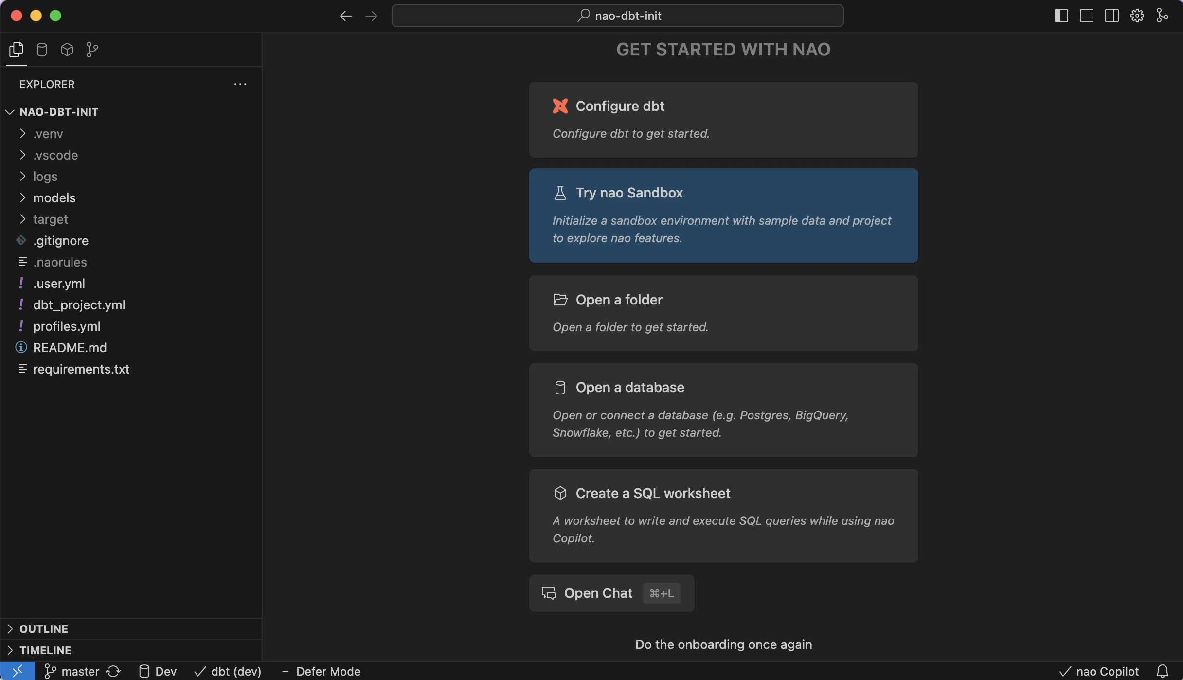Open the .gitignore file
The height and width of the screenshot is (680, 1183).
click(x=131, y=241)
